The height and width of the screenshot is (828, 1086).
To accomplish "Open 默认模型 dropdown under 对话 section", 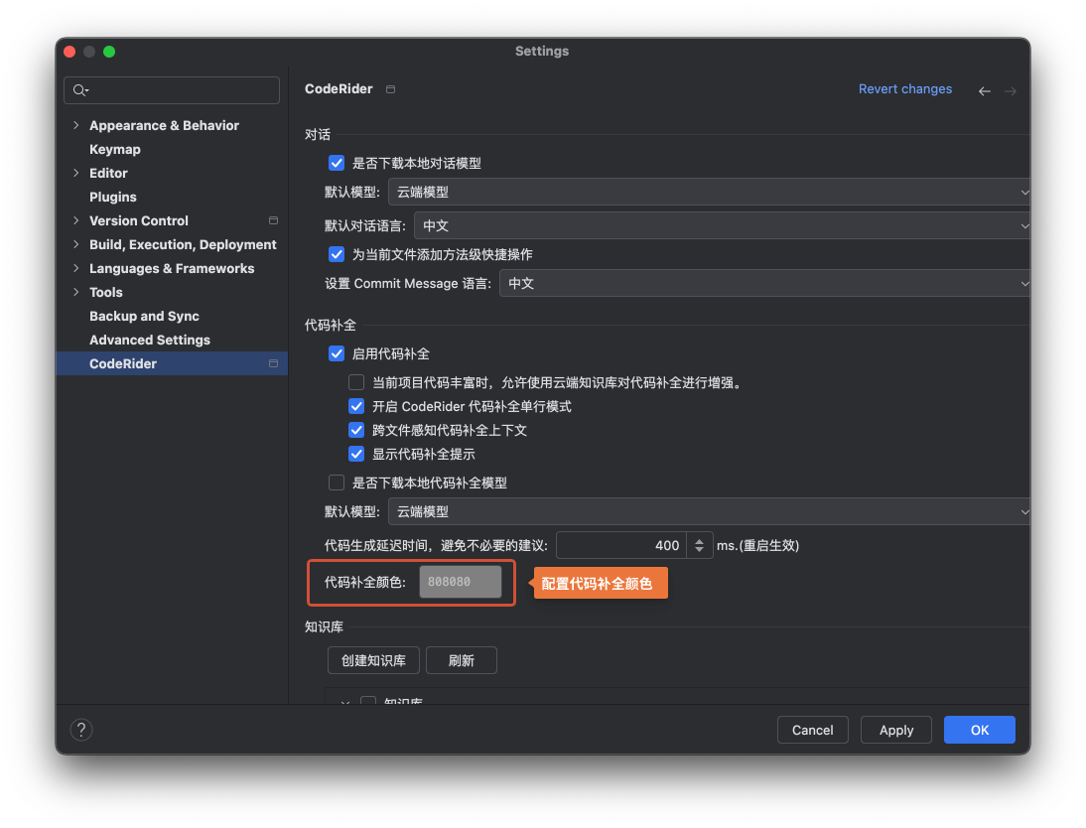I will tap(709, 192).
